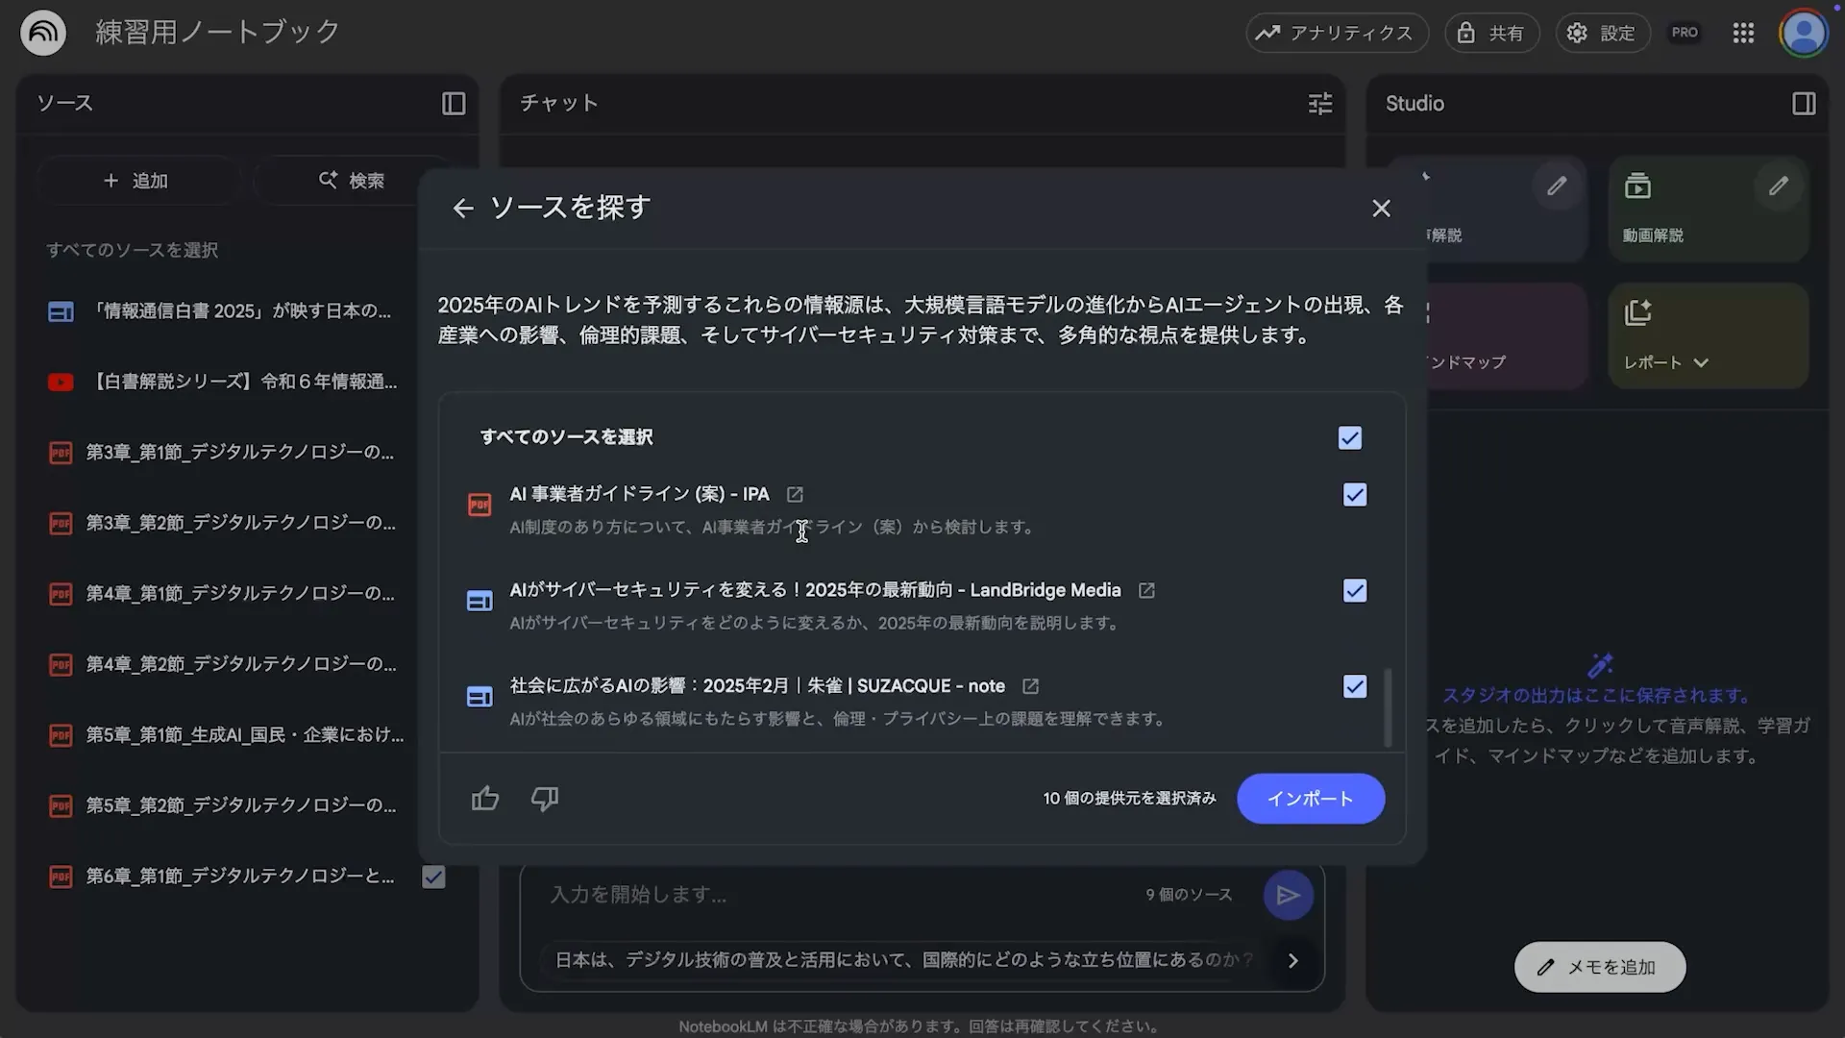Viewport: 1845px width, 1038px height.
Task: Give a thumbs up on the source suggestions
Action: (x=484, y=798)
